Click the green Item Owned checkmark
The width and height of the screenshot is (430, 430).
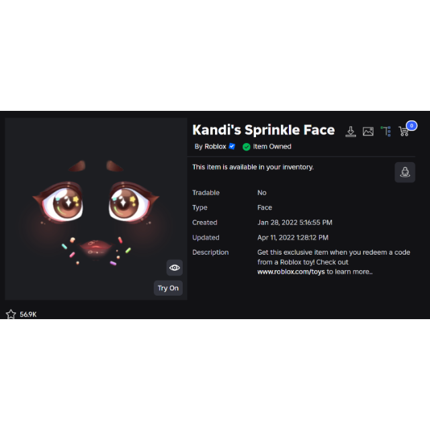[247, 146]
